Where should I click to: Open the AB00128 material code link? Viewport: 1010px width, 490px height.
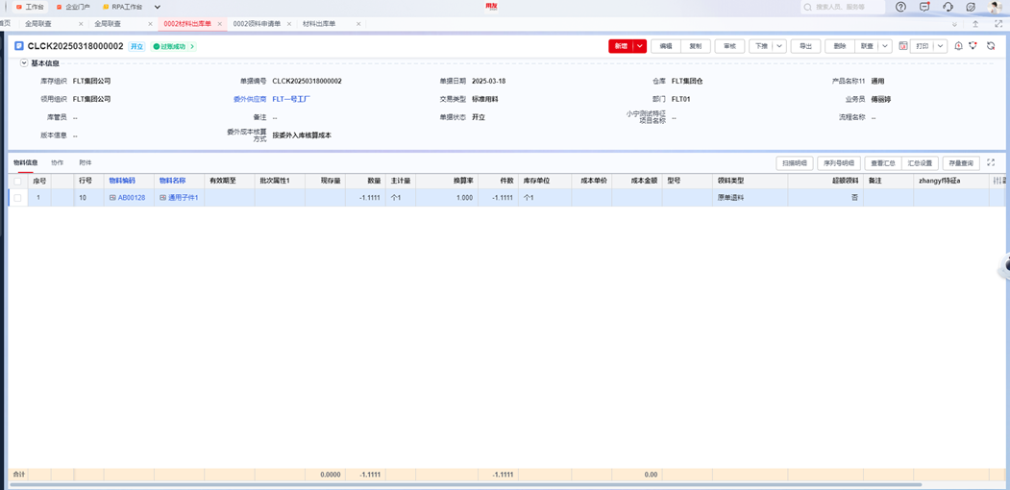(x=132, y=198)
